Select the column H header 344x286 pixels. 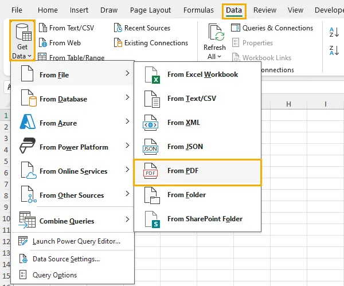[289, 104]
